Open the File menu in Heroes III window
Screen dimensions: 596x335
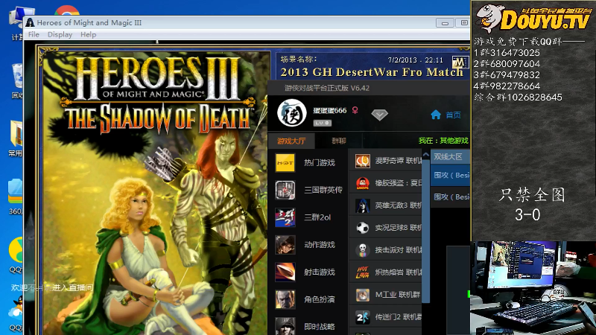[x=34, y=34]
